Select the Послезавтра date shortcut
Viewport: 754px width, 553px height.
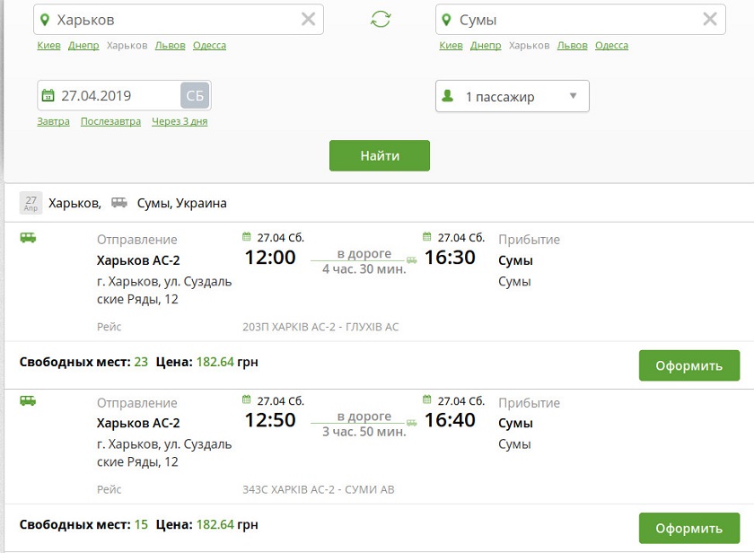point(110,122)
